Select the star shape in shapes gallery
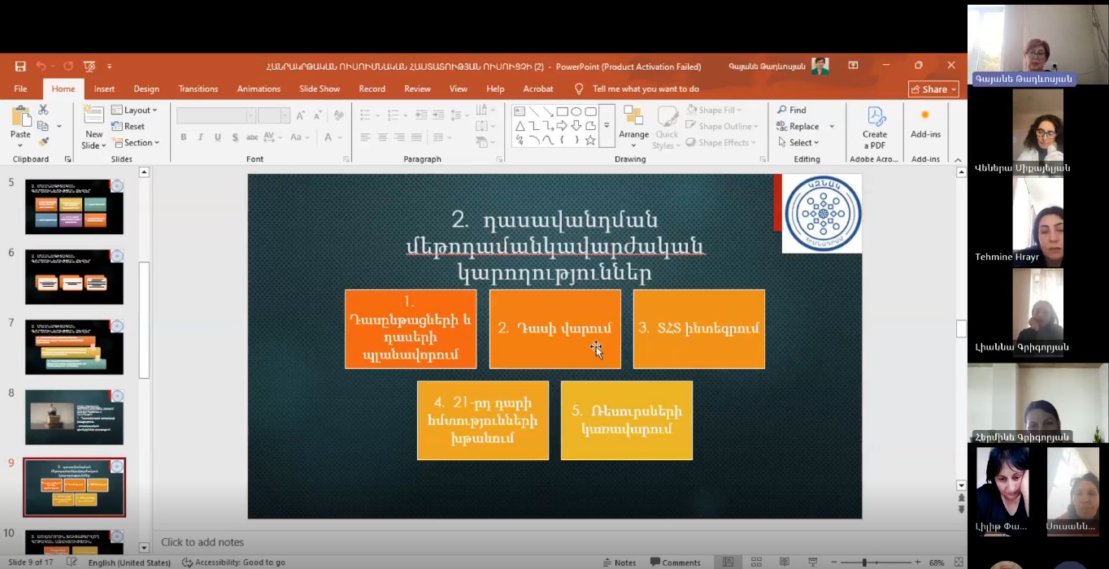This screenshot has width=1109, height=569. click(x=590, y=140)
